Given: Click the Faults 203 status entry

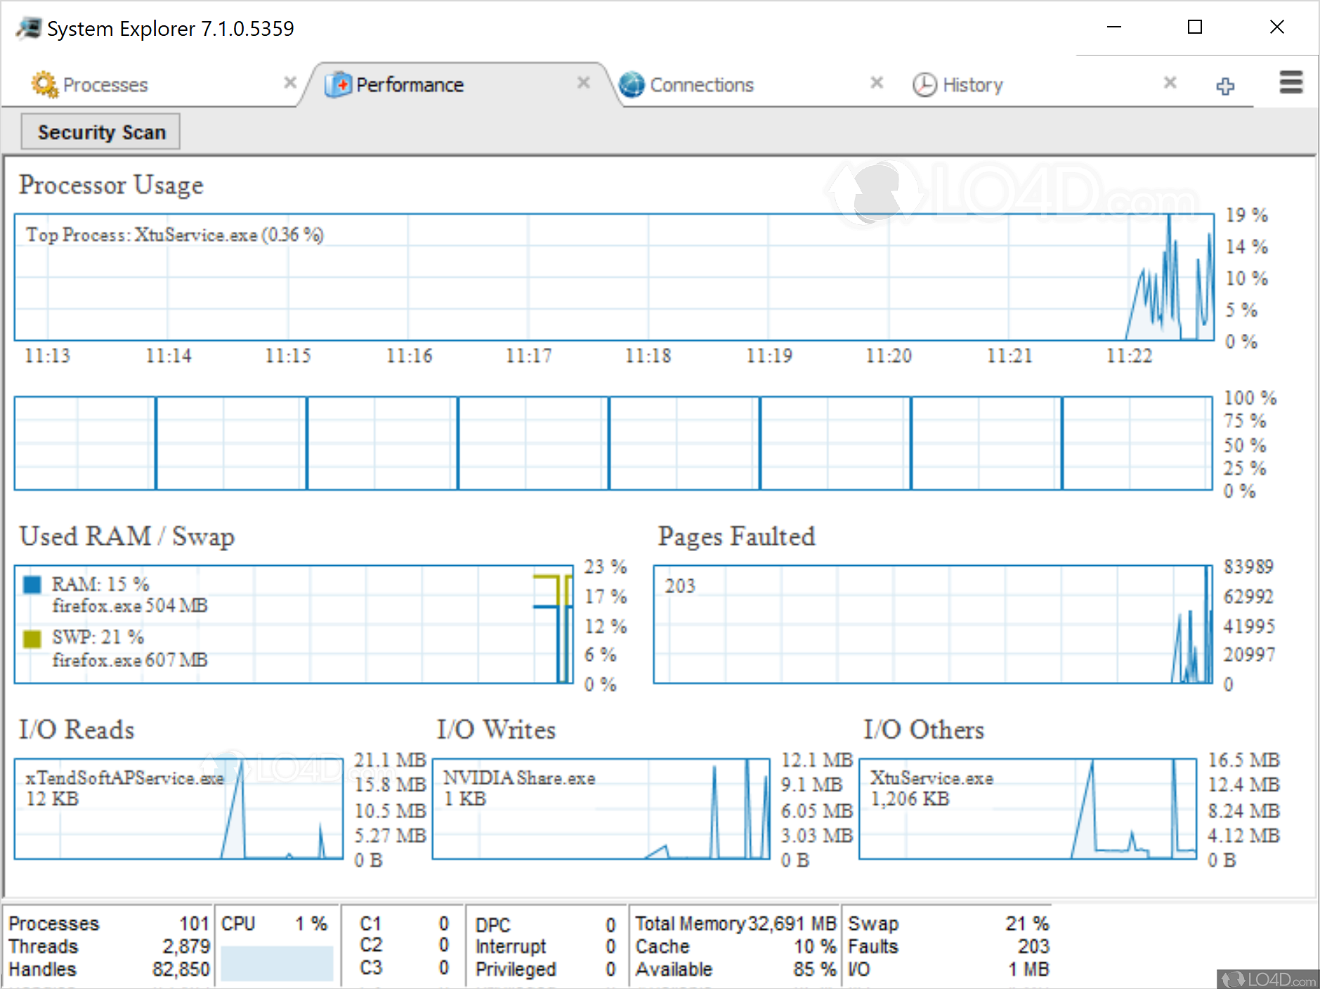Looking at the screenshot, I should tap(948, 947).
